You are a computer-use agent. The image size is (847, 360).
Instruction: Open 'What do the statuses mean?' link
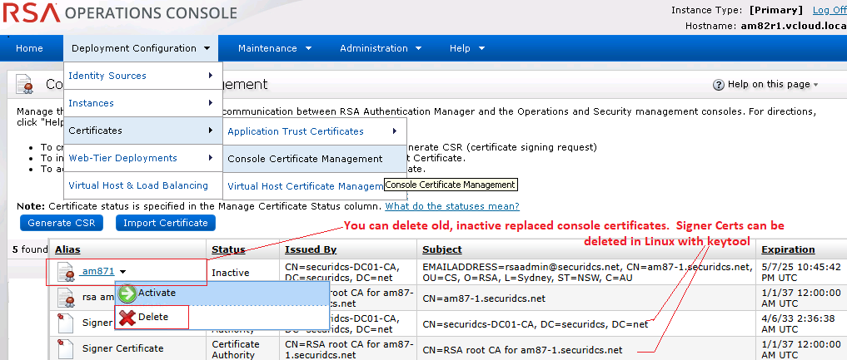click(451, 206)
